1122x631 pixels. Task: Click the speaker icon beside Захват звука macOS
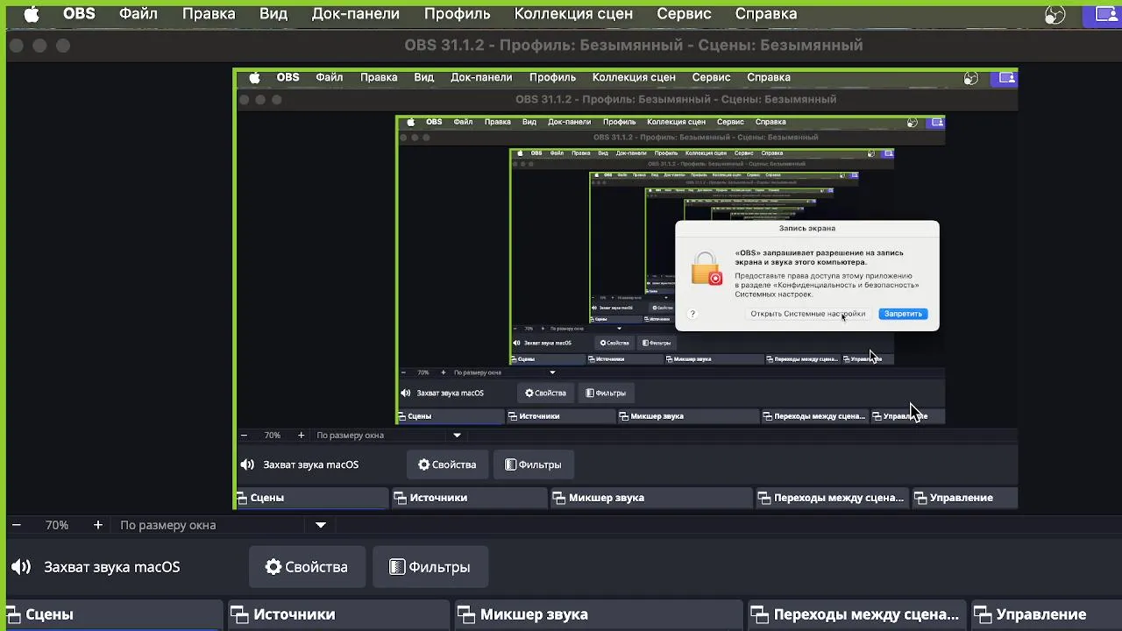coord(21,567)
